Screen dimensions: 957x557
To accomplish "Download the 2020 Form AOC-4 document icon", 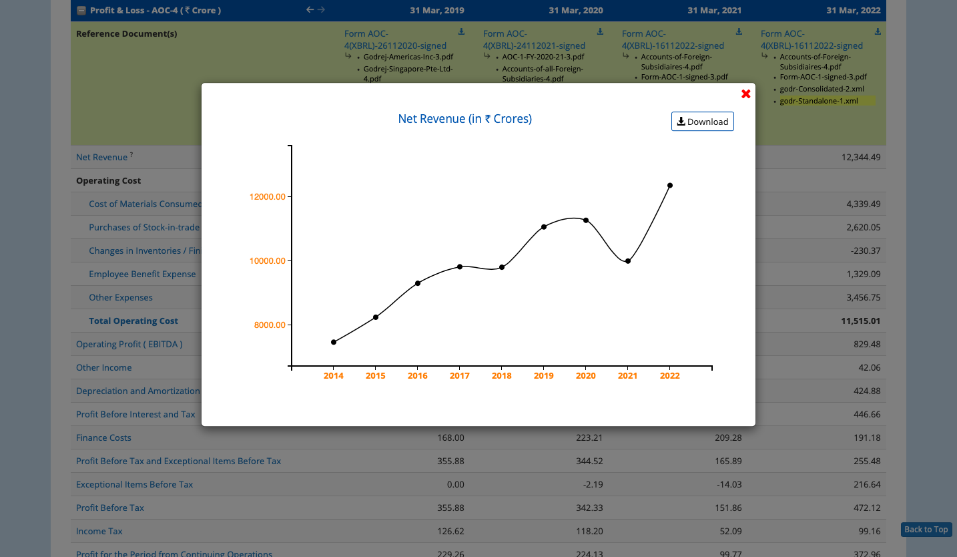I will [600, 31].
